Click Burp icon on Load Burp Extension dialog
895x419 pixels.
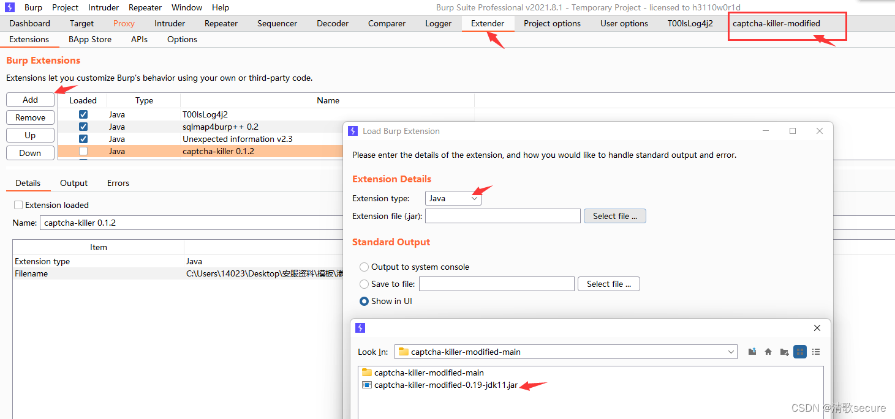point(352,130)
